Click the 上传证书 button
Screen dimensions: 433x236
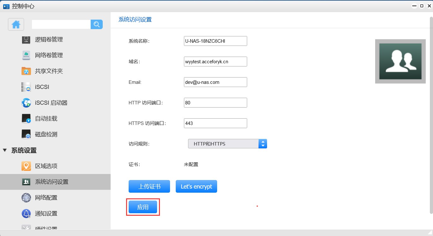point(149,186)
